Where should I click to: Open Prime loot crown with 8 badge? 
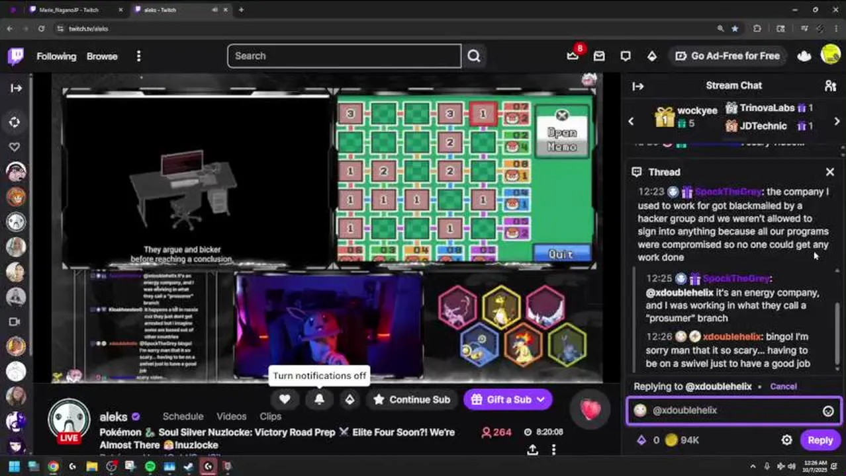pyautogui.click(x=573, y=56)
